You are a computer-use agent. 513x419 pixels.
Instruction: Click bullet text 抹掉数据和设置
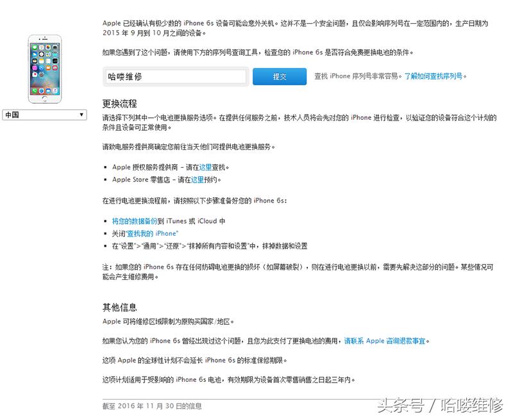[x=285, y=246]
